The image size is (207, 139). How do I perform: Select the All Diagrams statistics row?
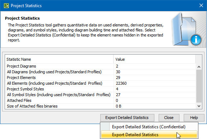[100, 72]
